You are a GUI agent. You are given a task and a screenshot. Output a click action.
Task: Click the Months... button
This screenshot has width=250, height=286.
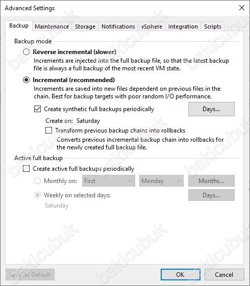(x=211, y=181)
